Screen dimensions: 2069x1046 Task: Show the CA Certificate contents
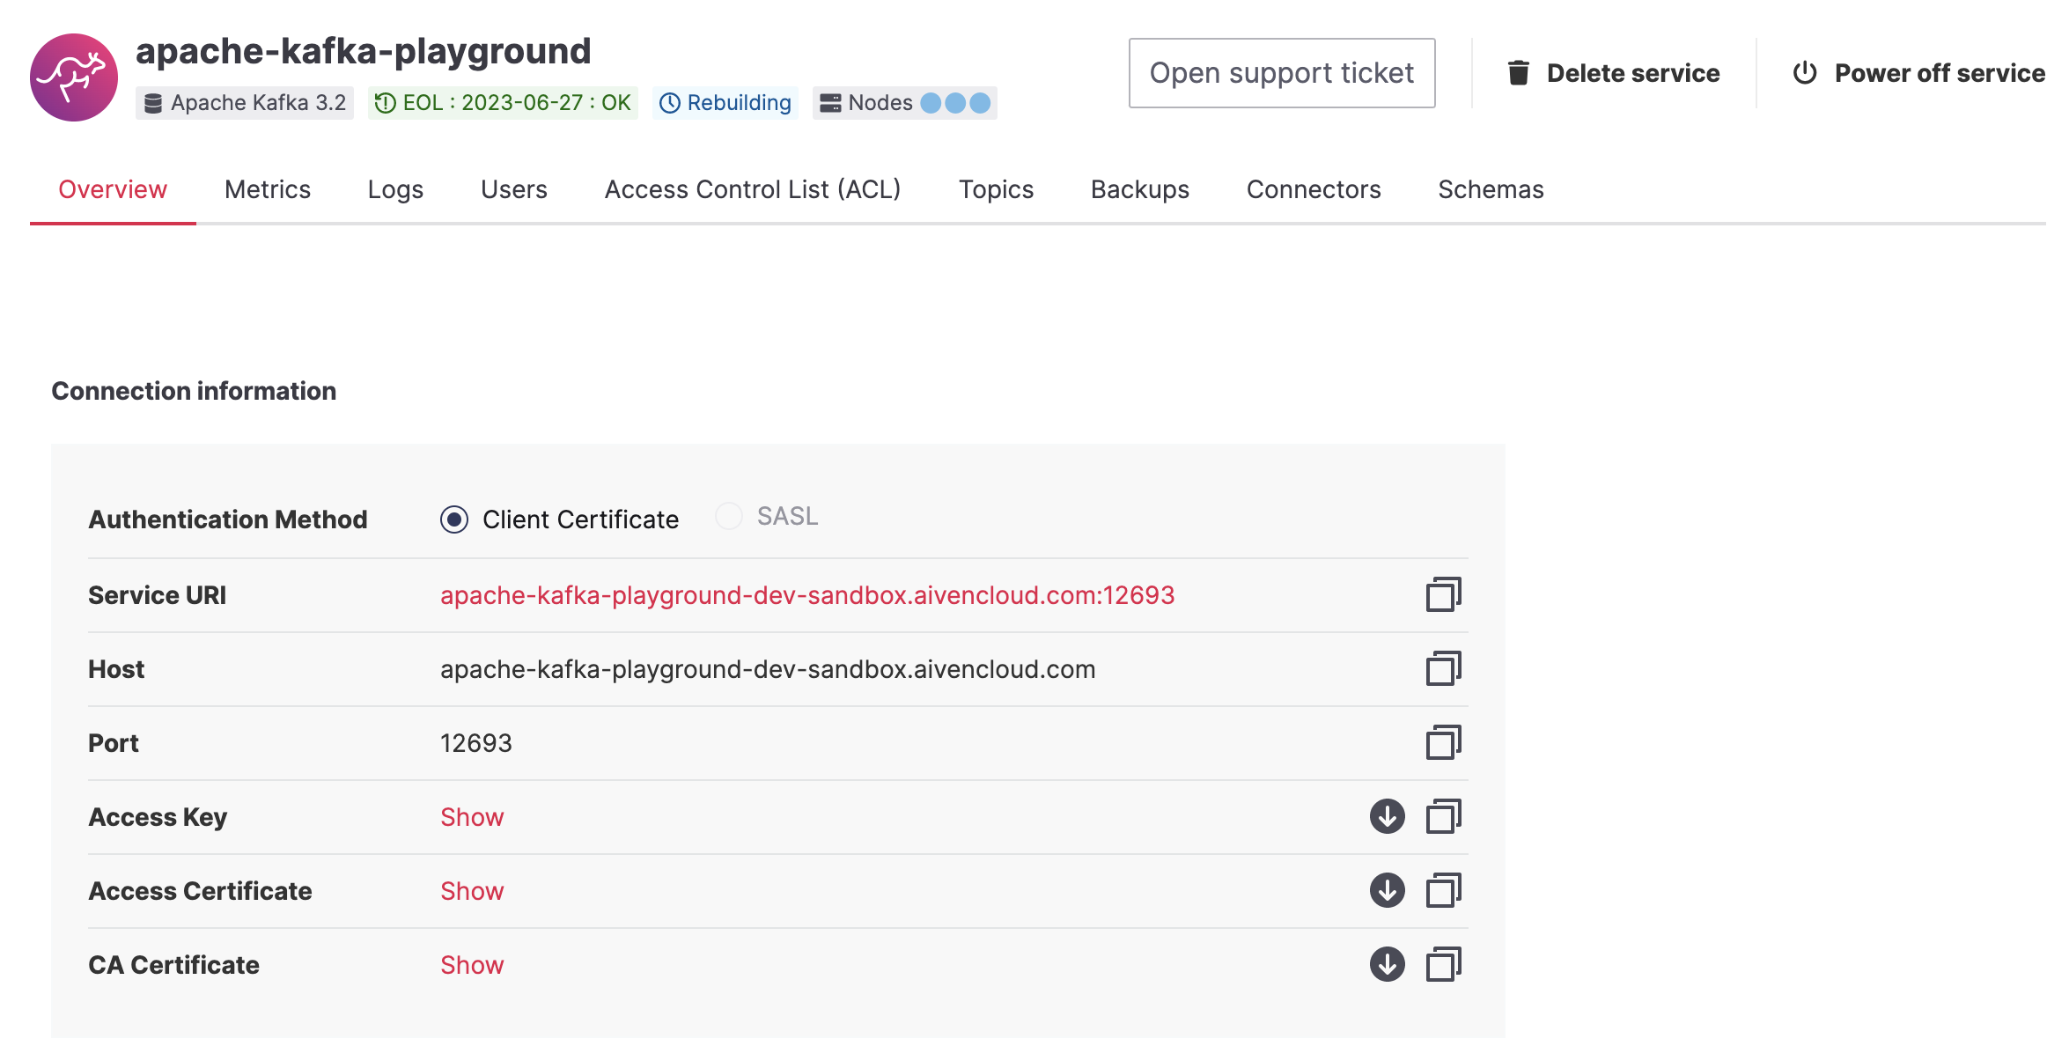tap(472, 964)
